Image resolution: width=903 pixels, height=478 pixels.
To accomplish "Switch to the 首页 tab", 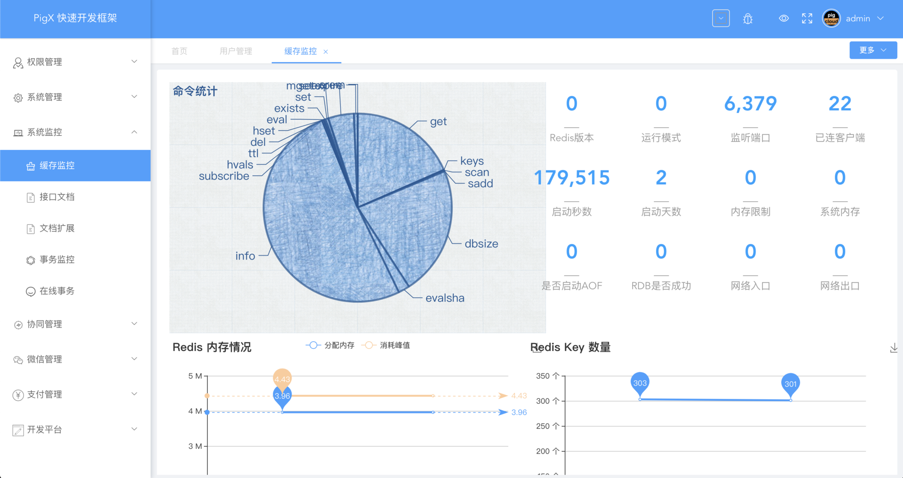I will (179, 51).
